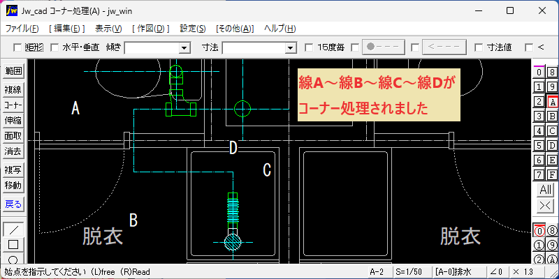Select the line drawing tool

click(13, 229)
